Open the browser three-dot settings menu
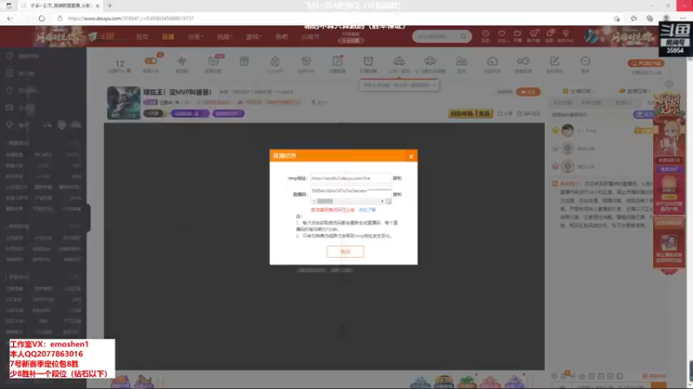Image resolution: width=693 pixels, height=389 pixels. pos(683,18)
